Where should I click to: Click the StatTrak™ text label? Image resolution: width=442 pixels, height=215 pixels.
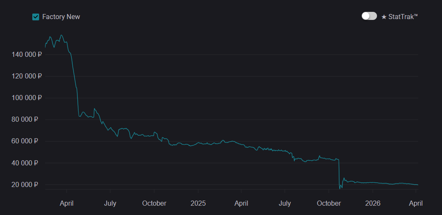tap(403, 17)
